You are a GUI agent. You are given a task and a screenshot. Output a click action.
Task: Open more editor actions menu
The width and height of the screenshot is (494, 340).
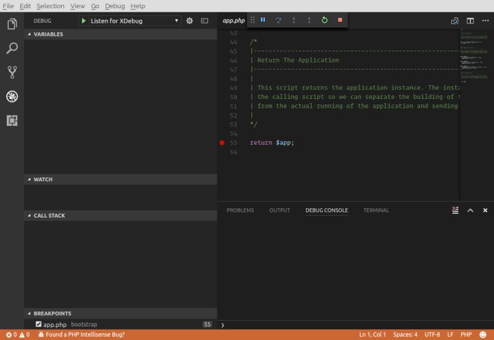(x=485, y=21)
